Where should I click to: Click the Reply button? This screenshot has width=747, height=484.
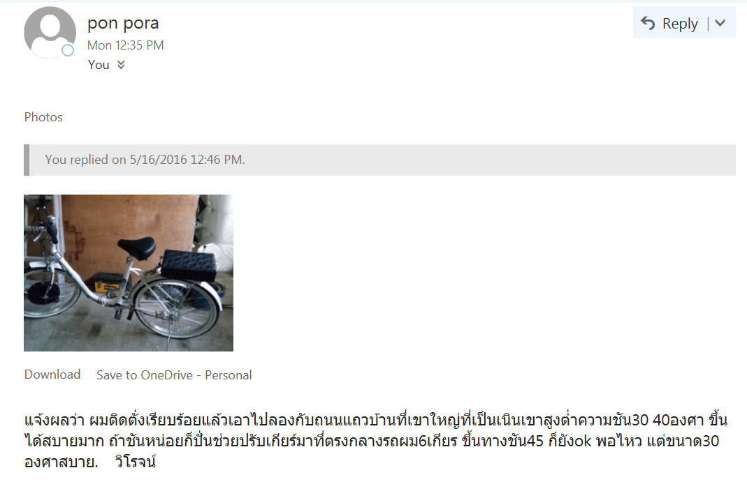click(670, 23)
